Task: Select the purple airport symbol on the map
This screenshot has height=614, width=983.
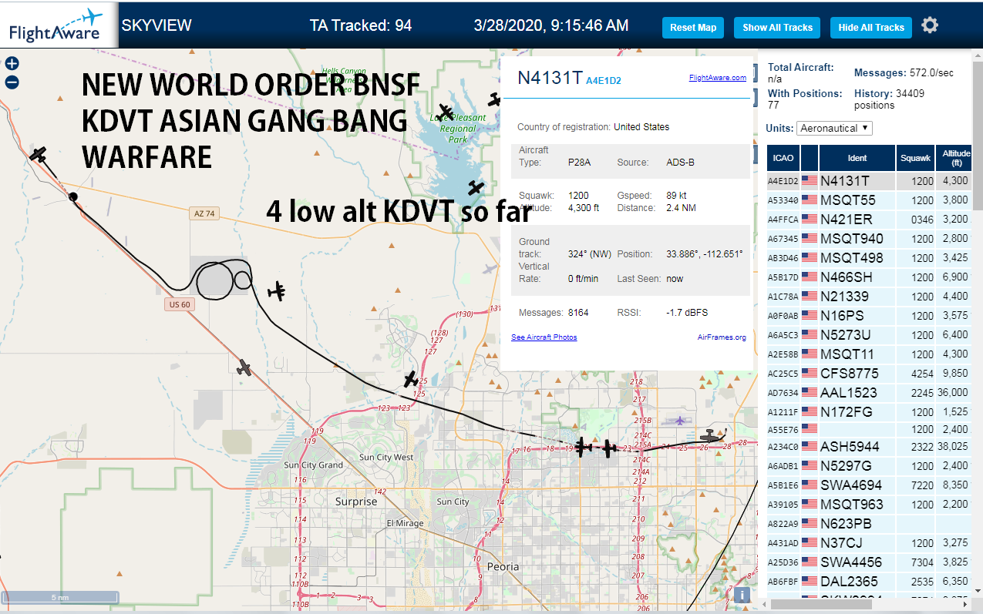Action: [x=679, y=421]
